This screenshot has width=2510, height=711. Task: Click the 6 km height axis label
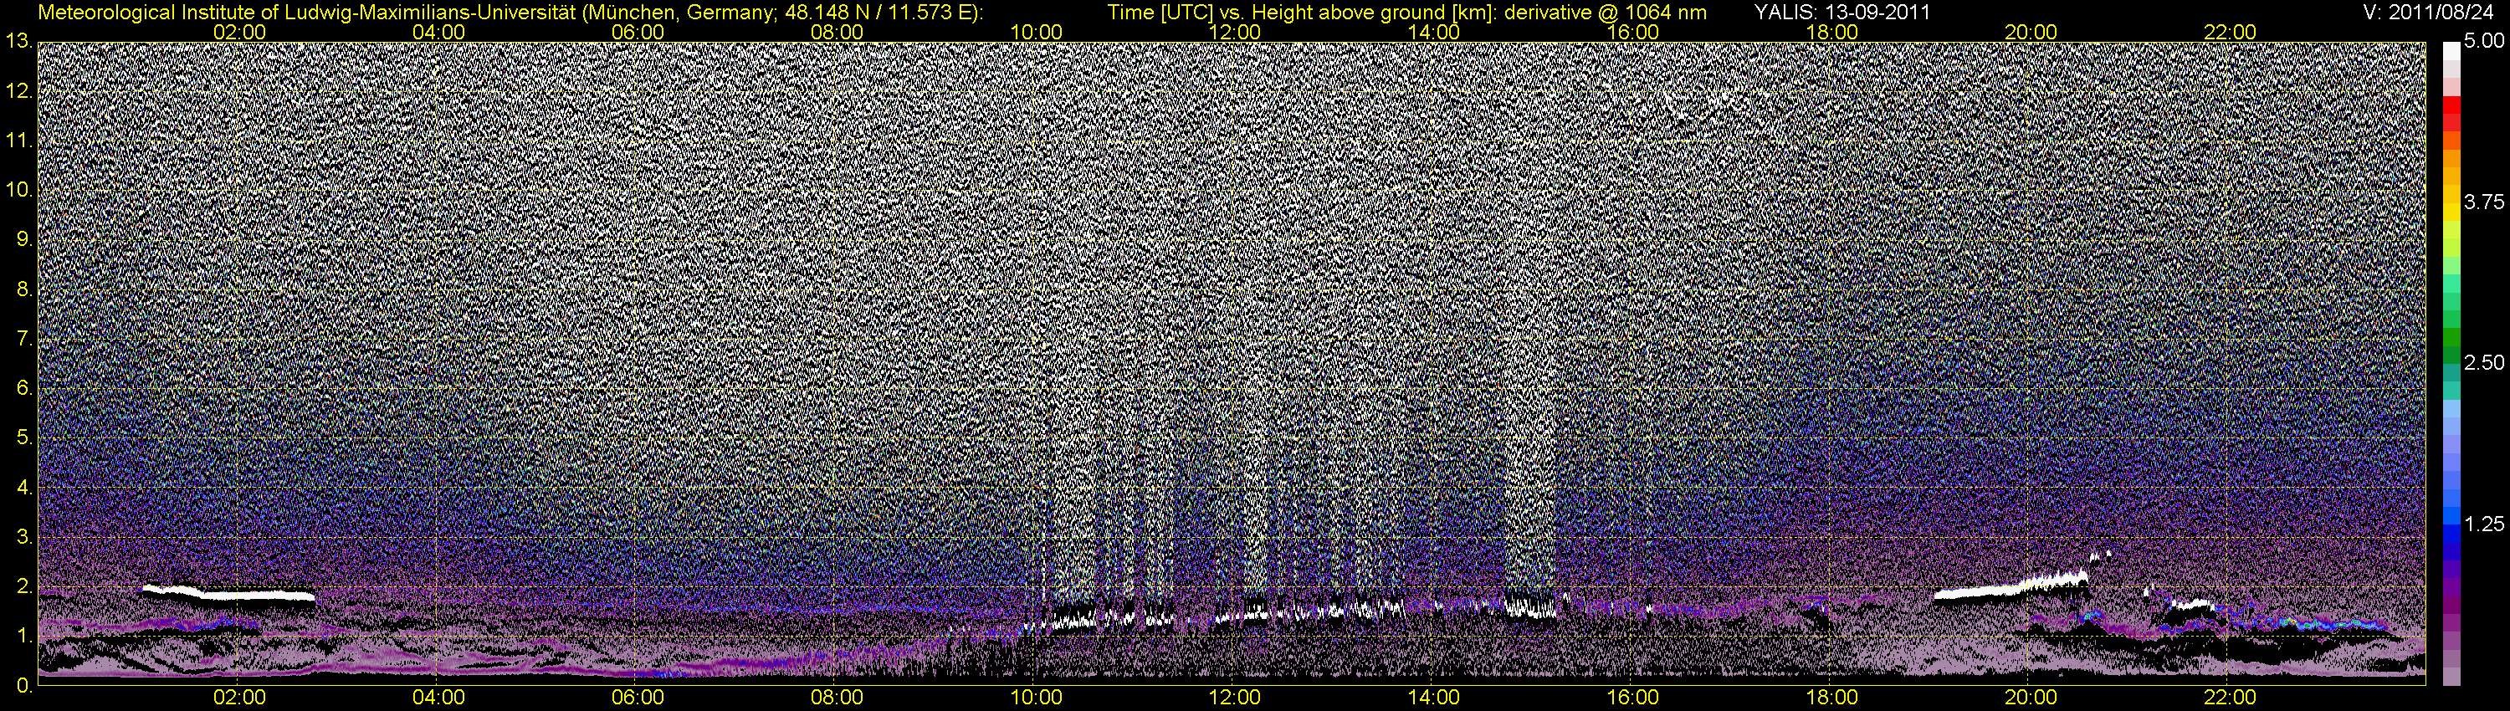click(x=23, y=389)
